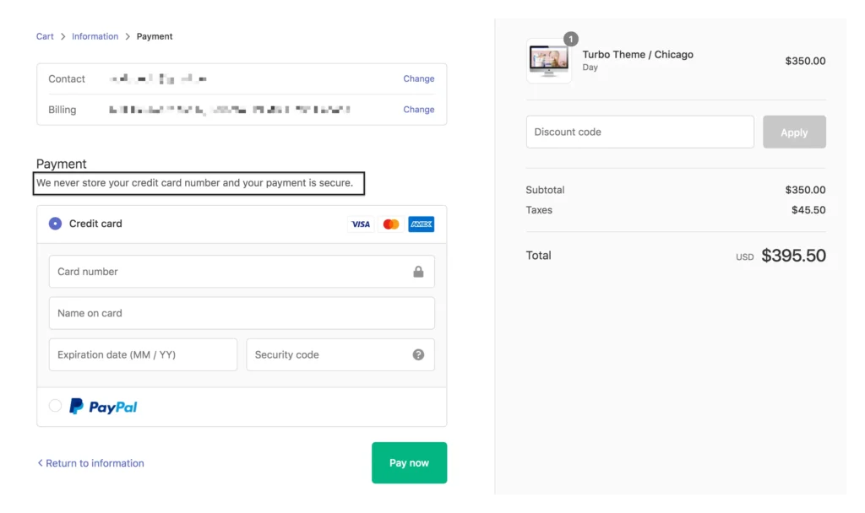Click the Billing row label
This screenshot has height=513, width=865.
tap(63, 110)
